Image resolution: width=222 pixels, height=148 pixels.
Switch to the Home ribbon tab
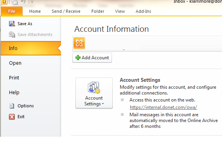[x=35, y=11]
